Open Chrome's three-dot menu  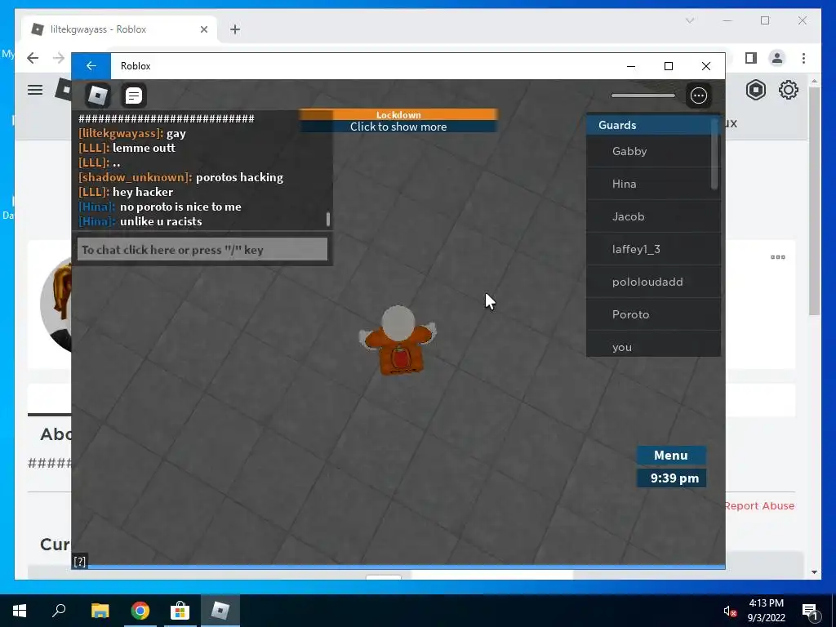click(803, 58)
